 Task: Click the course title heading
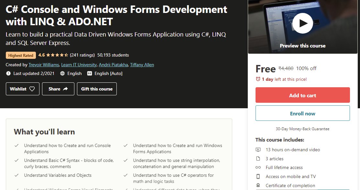coord(116,16)
